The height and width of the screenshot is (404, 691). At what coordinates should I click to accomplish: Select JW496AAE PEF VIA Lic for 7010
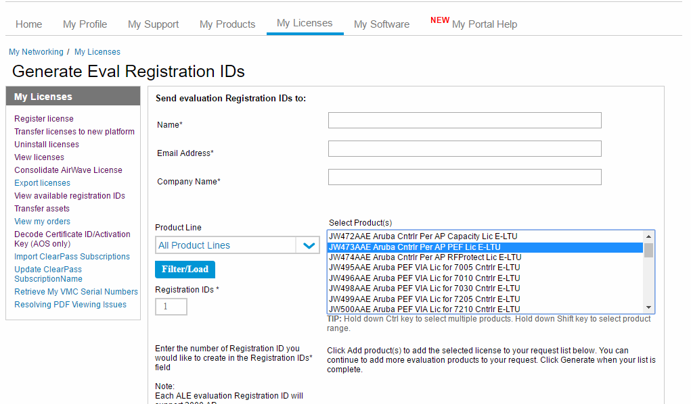click(x=485, y=278)
